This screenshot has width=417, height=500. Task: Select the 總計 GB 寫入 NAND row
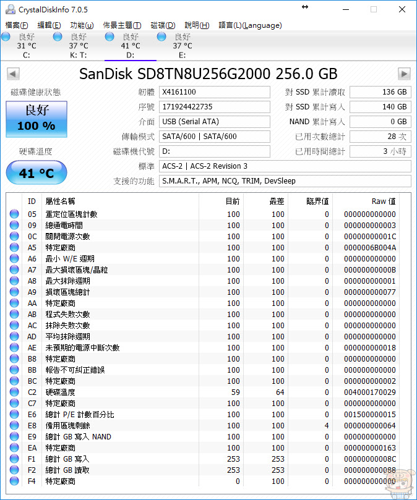[x=204, y=436]
